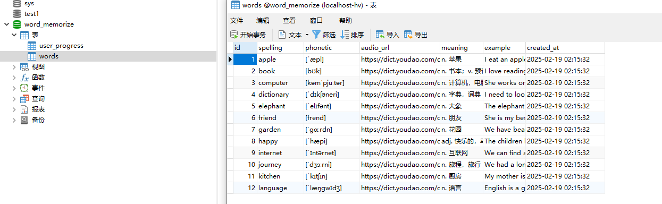
Task: Click the 报表 reports icon
Action: [24, 109]
